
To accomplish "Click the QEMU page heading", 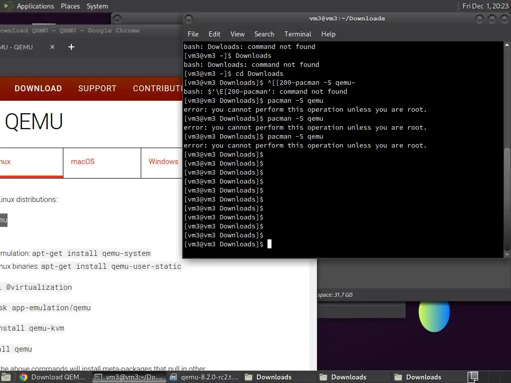I will tap(33, 122).
